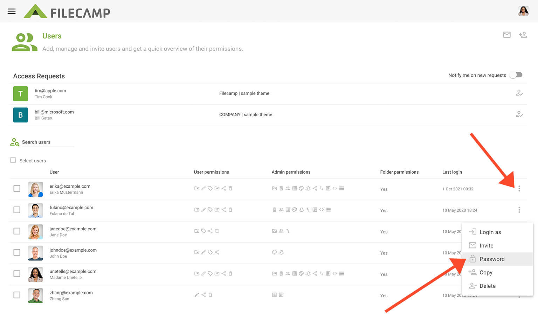The height and width of the screenshot is (336, 538).
Task: Select Login as in the context menu
Action: click(x=490, y=232)
